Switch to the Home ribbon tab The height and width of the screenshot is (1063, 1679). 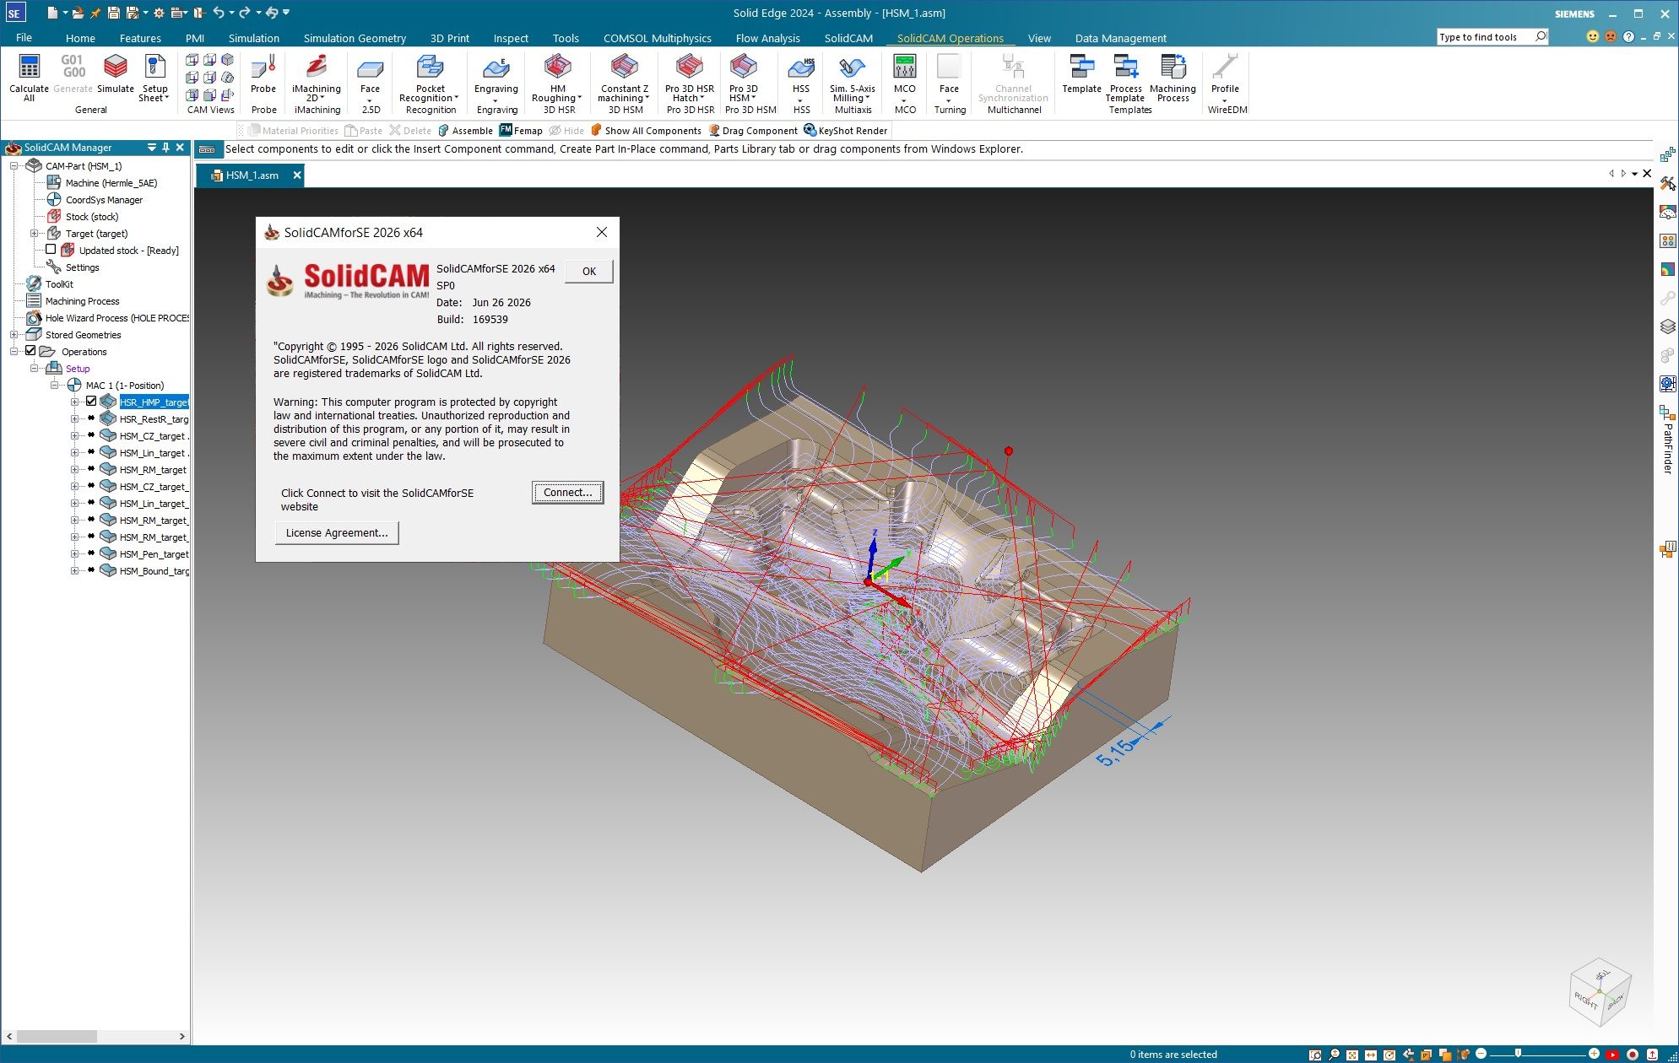pos(80,38)
